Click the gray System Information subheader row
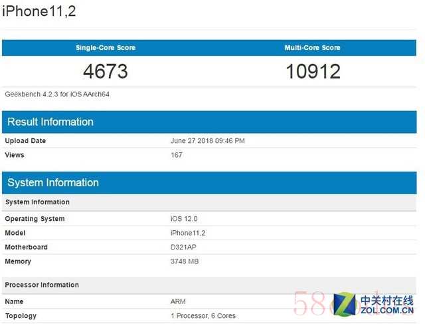The image size is (425, 324). (x=209, y=202)
